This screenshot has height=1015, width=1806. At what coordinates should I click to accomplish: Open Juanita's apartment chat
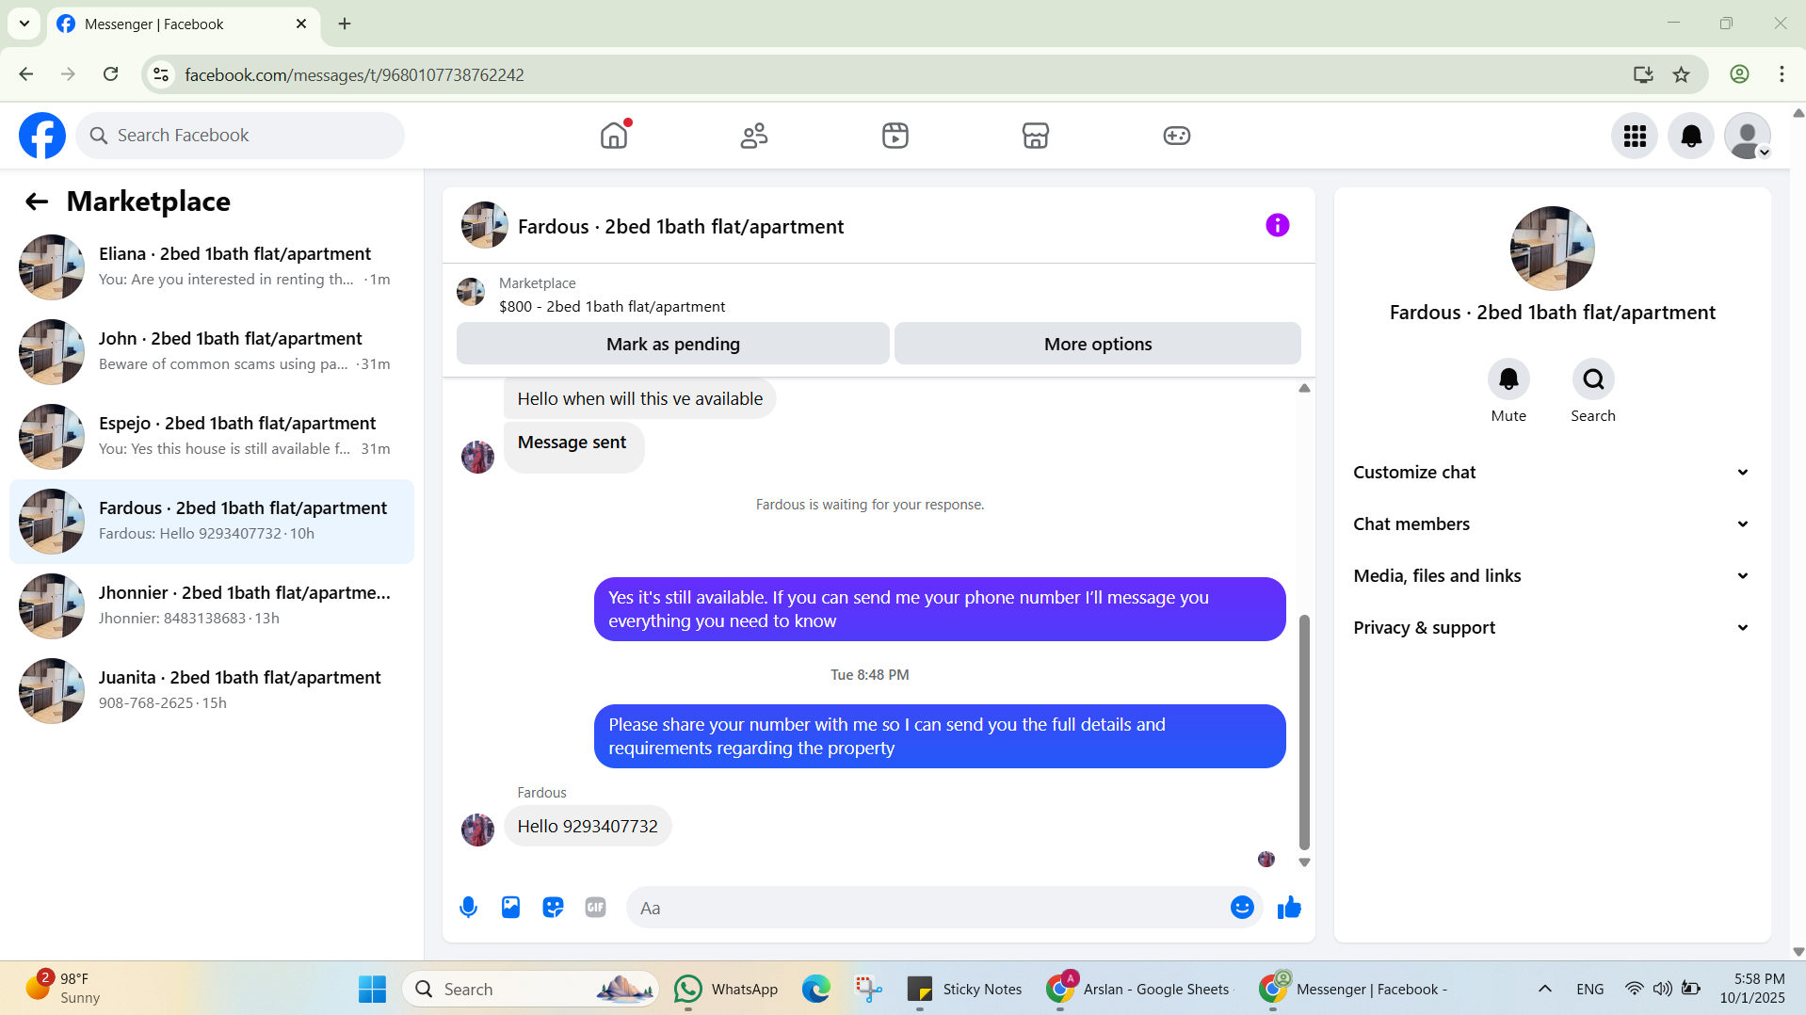(212, 691)
